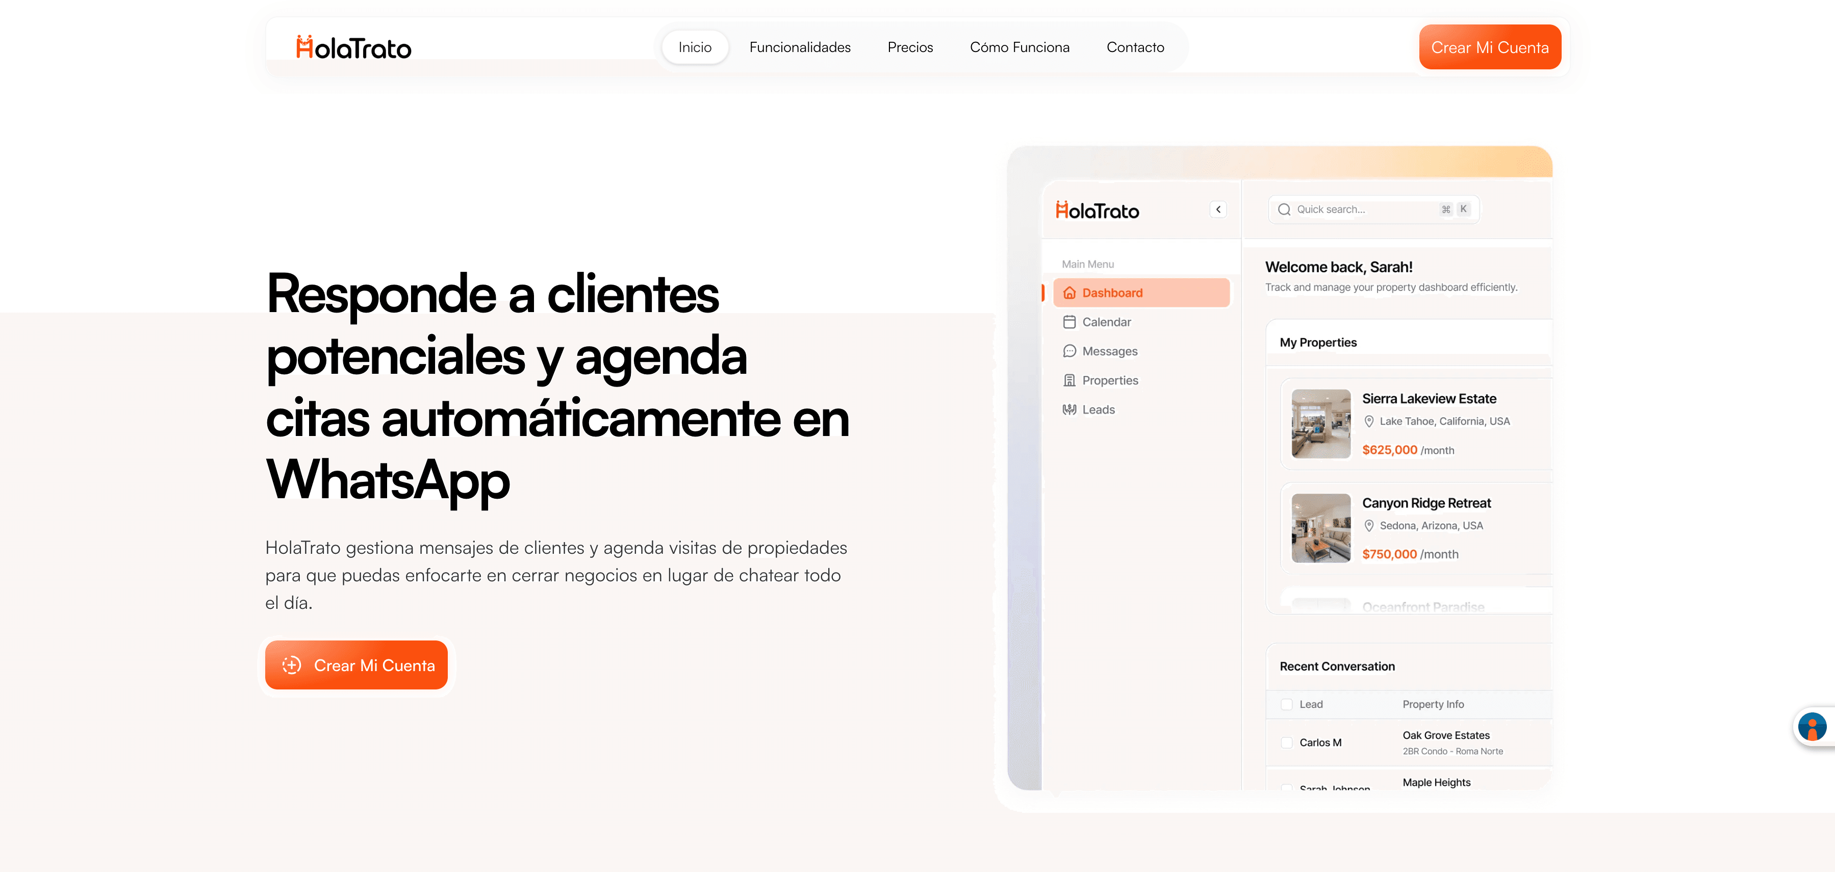Click the Messages chat bubble icon
This screenshot has height=872, width=1835.
coord(1069,351)
